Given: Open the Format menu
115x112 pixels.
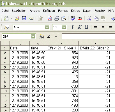Looking at the screenshot, I should [x=63, y=11].
